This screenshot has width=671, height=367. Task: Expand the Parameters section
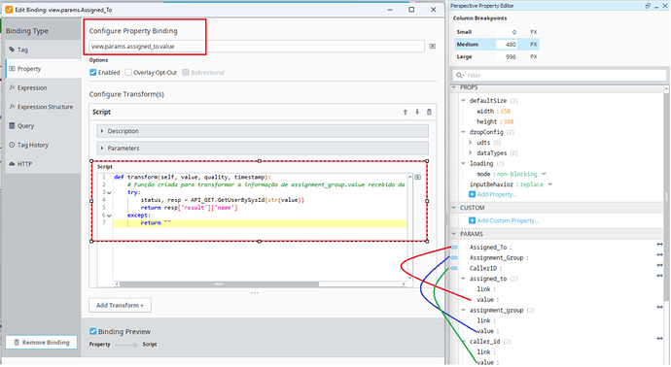pos(263,149)
